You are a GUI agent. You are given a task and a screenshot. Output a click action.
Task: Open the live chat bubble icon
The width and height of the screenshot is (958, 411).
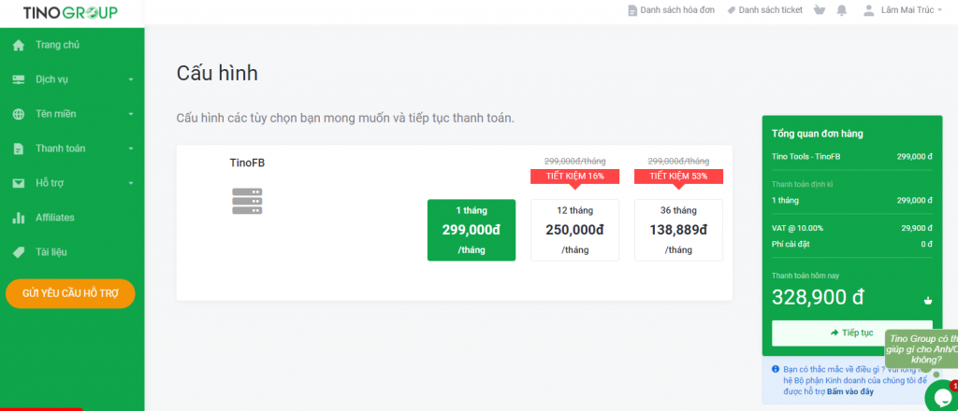(942, 396)
